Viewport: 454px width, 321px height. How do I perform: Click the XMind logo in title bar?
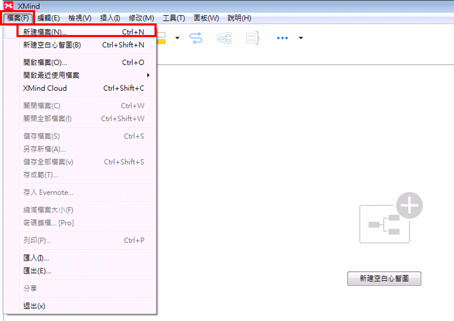8,6
